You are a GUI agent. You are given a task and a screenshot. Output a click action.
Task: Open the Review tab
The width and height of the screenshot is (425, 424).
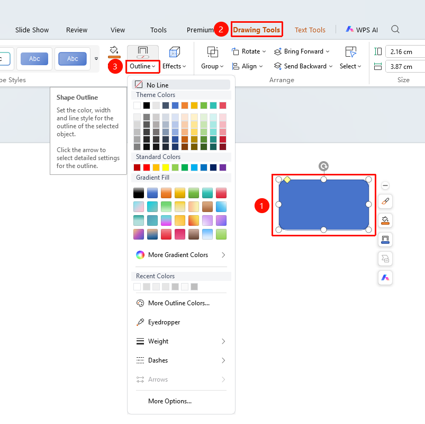pos(77,30)
